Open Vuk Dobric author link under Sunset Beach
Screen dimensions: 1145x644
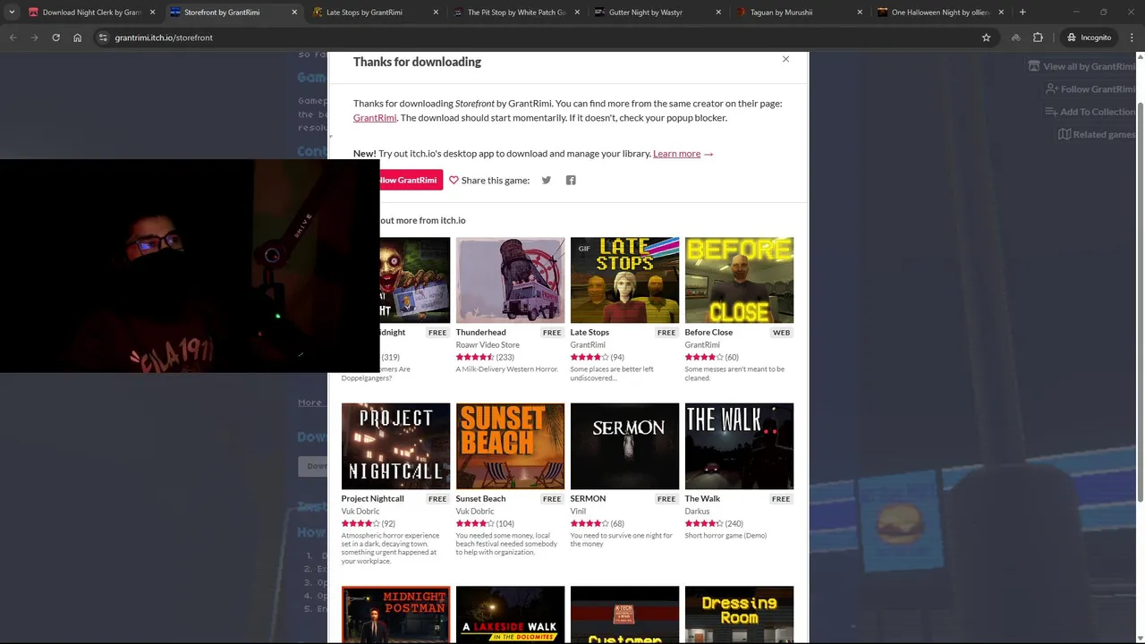[475, 511]
